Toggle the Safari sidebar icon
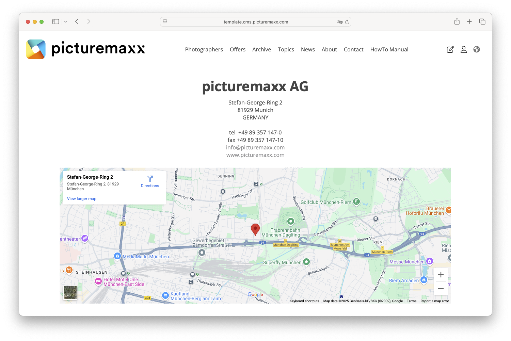 [x=56, y=21]
